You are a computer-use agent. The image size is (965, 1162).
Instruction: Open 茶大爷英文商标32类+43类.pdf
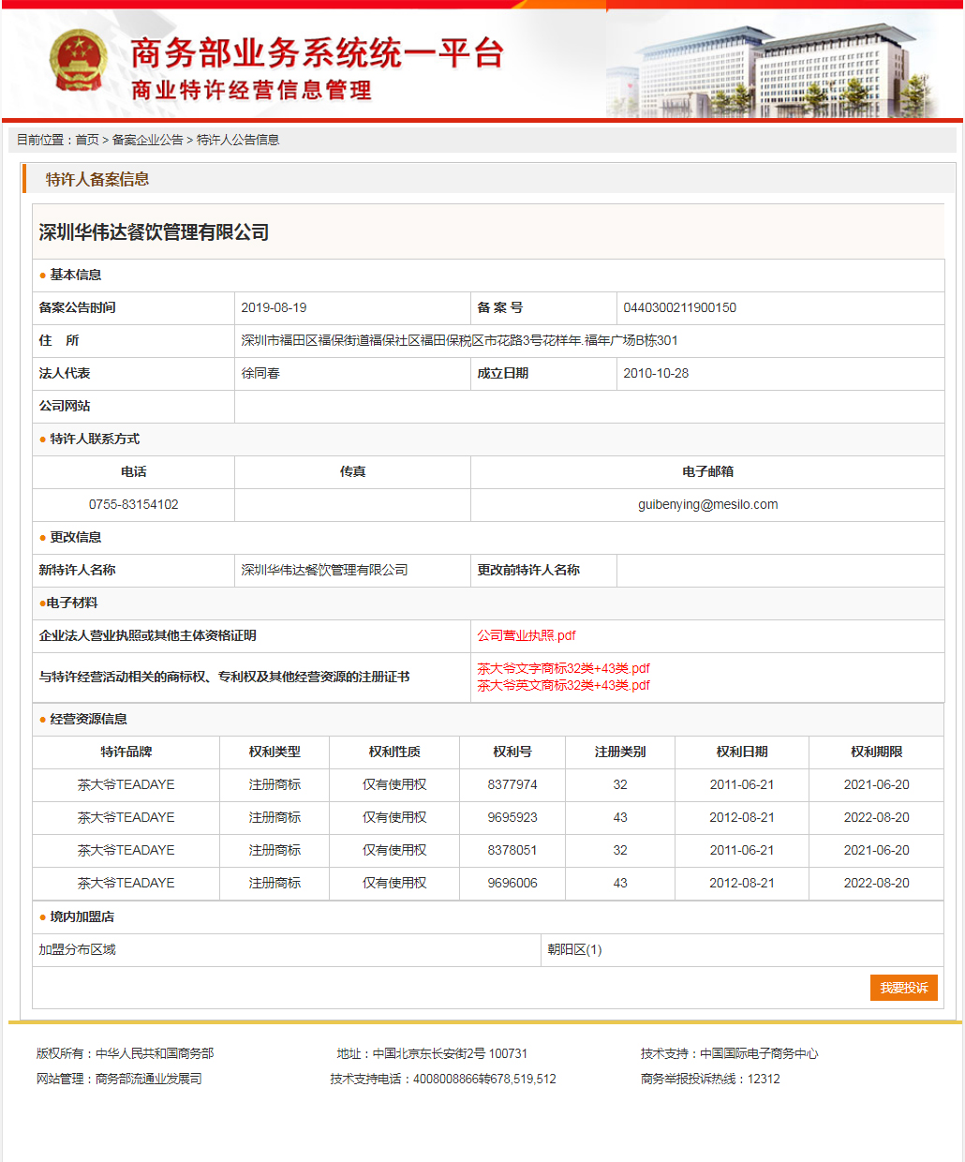[x=563, y=685]
